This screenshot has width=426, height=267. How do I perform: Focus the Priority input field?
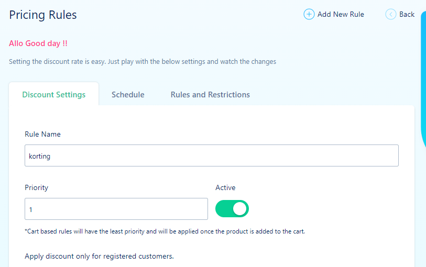[116, 209]
